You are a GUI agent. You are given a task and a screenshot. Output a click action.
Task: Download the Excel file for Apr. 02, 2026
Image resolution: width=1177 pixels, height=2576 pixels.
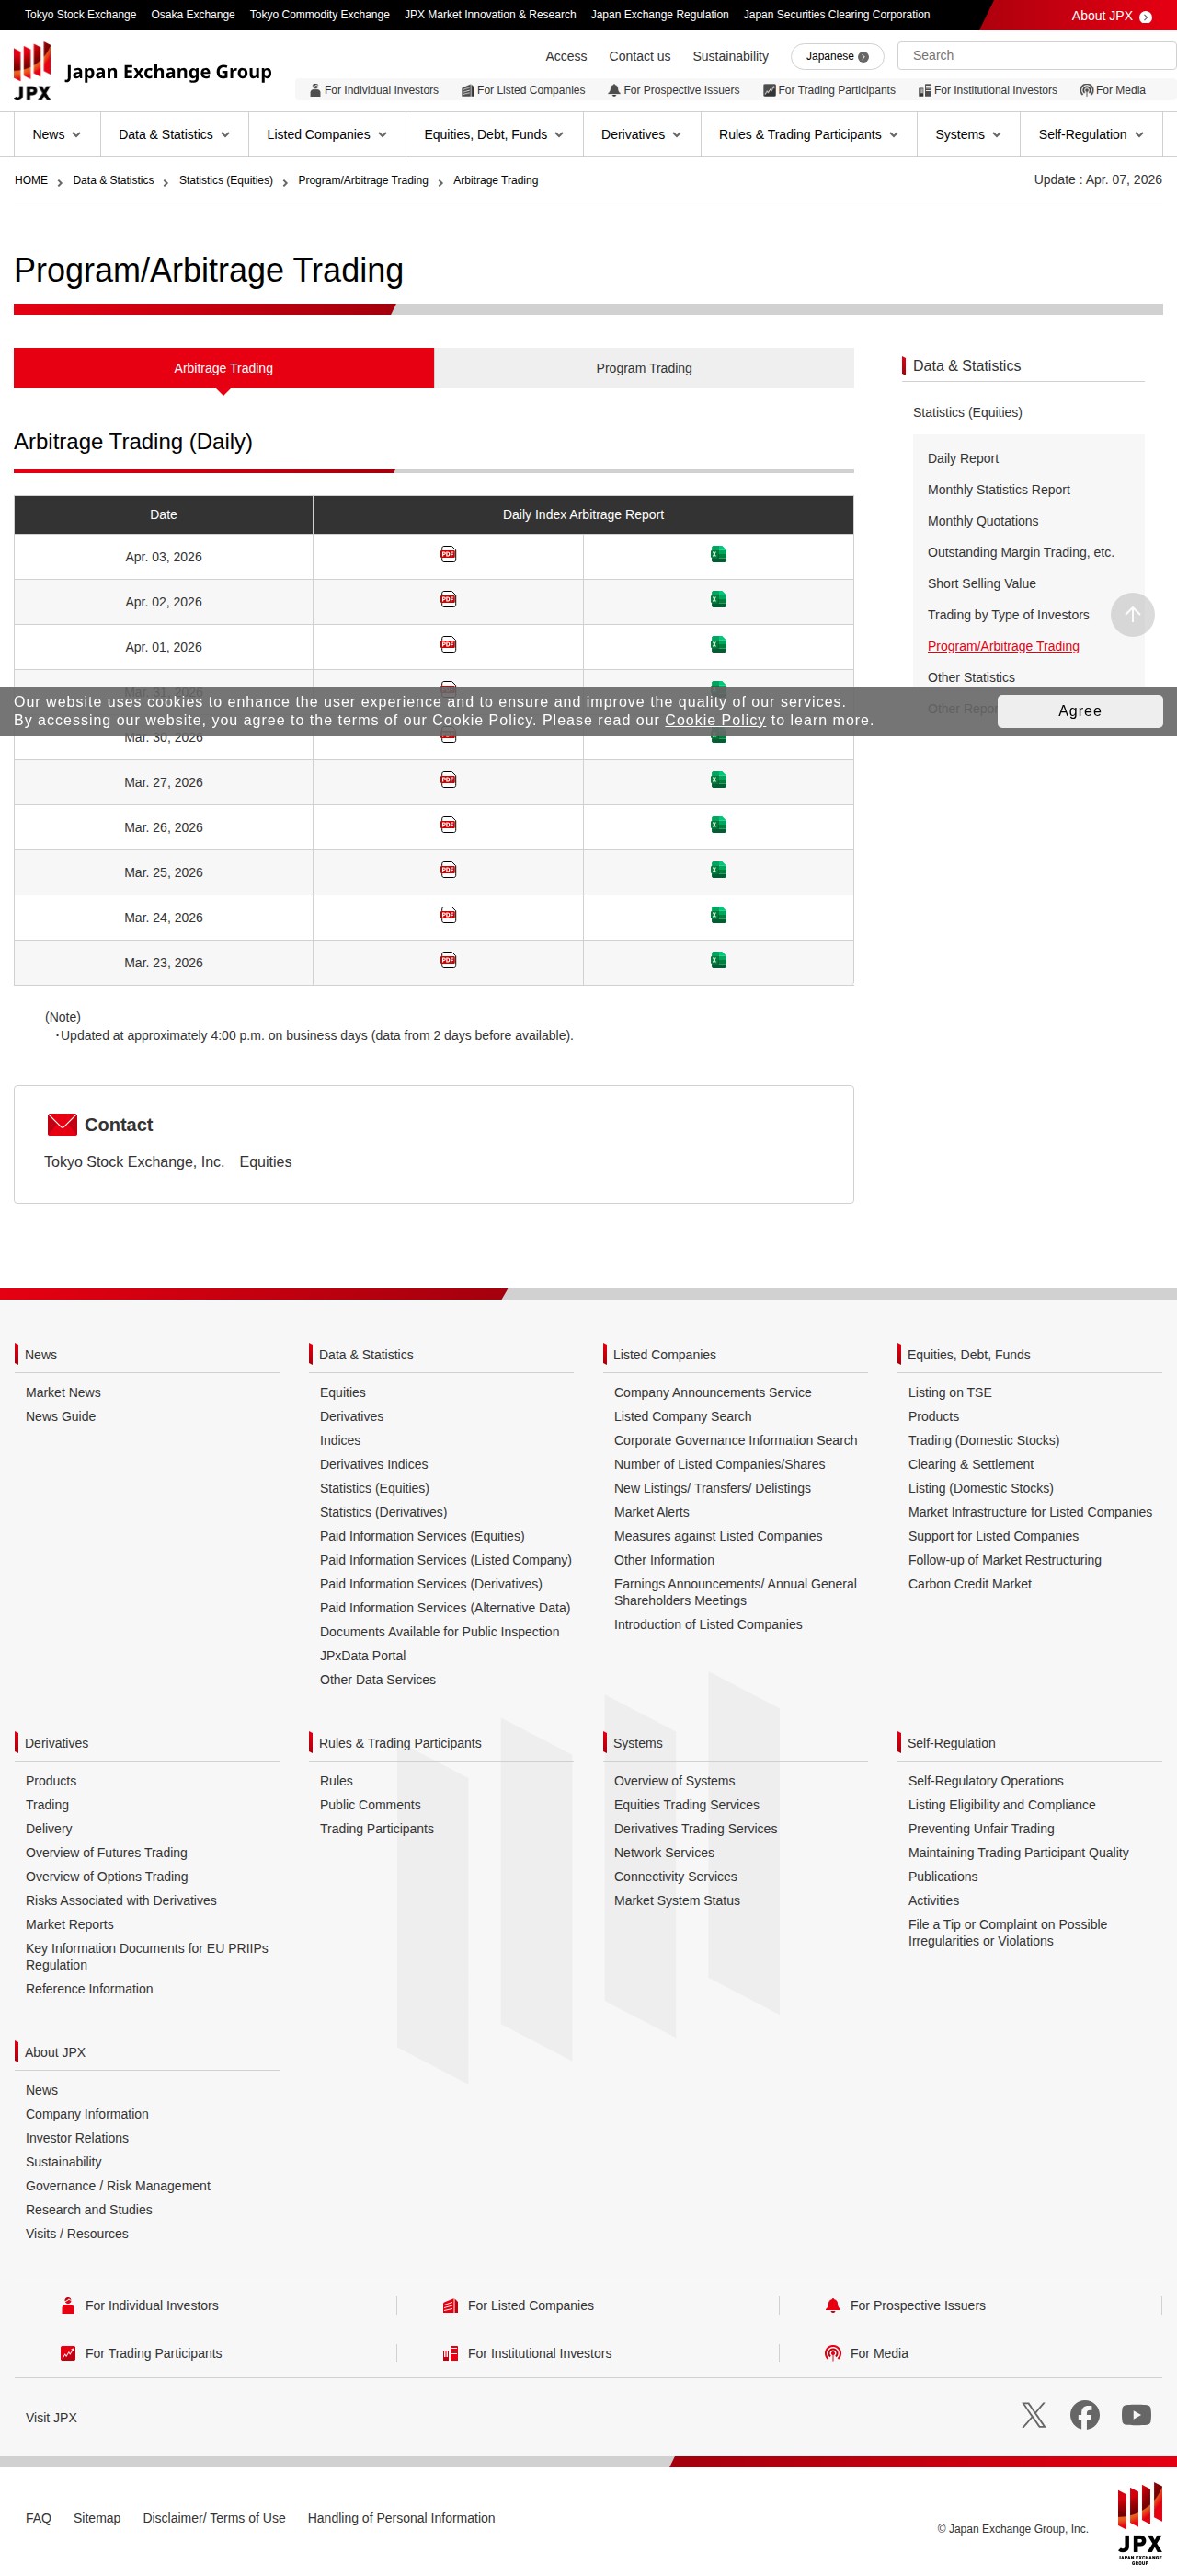tap(718, 599)
